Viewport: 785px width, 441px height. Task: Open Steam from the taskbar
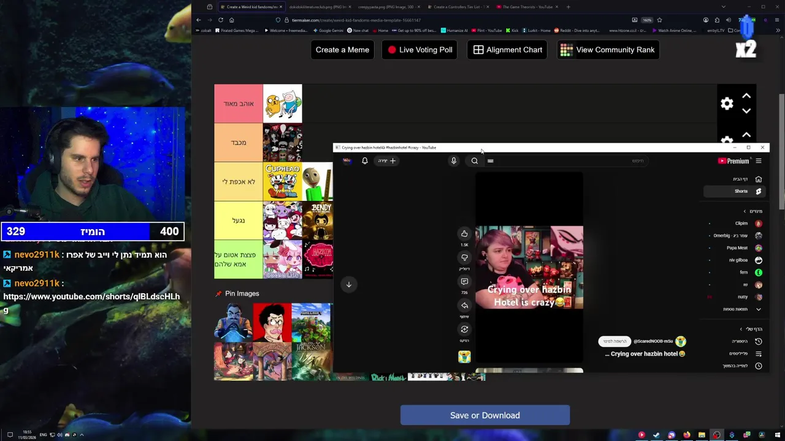[x=656, y=435]
